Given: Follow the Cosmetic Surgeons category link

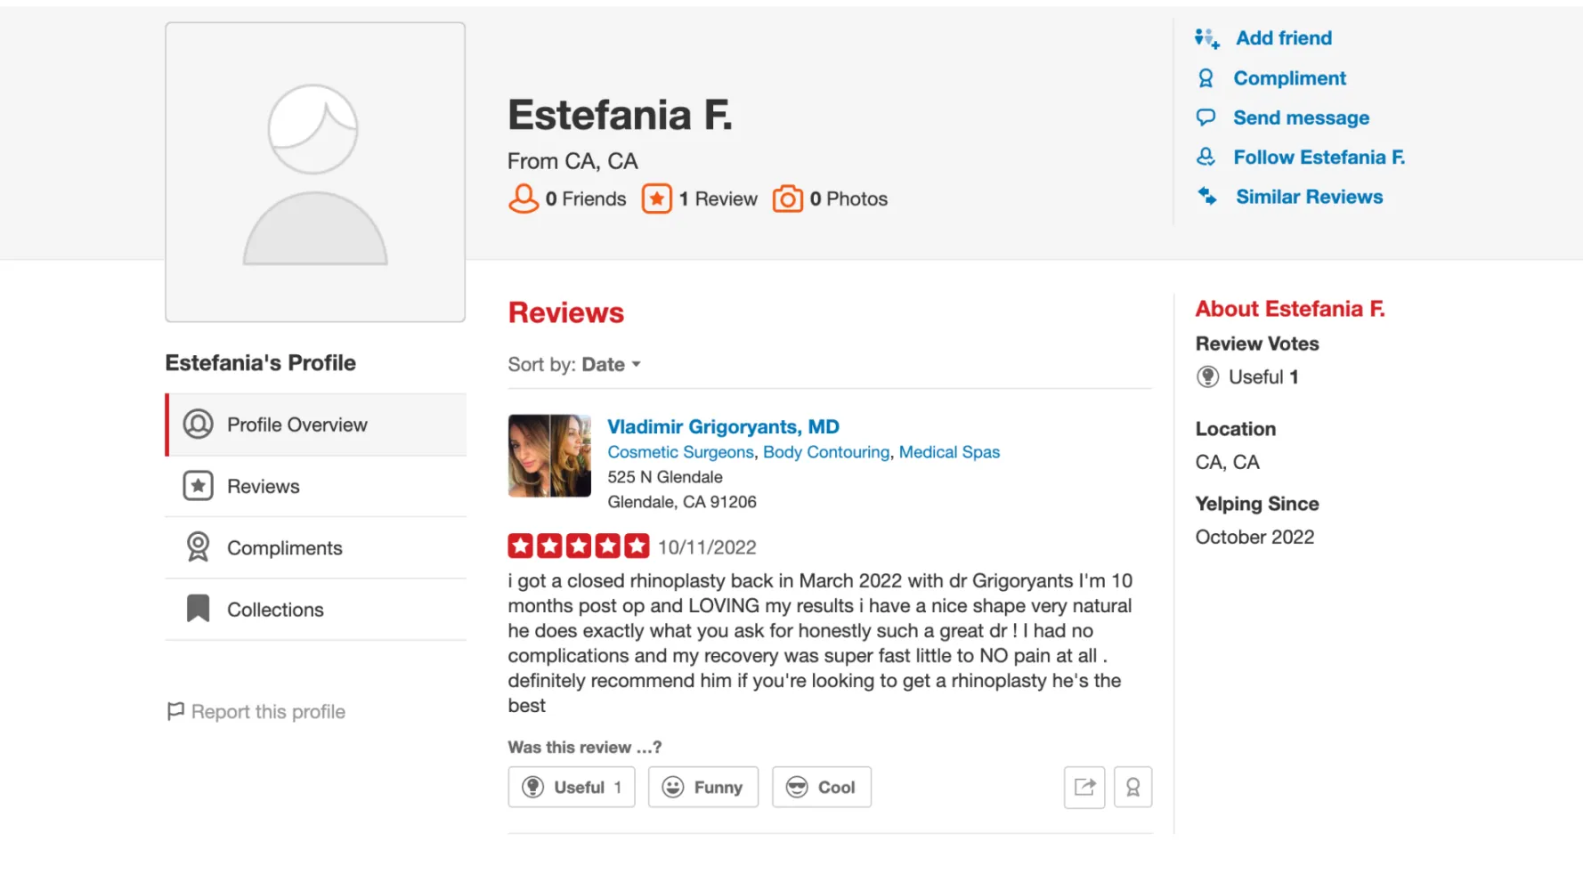Looking at the screenshot, I should (680, 452).
